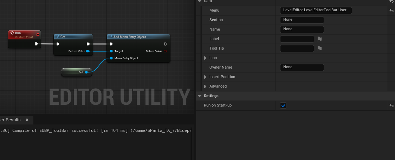The height and width of the screenshot is (160, 395).
Task: Click the Section name input field
Action: 302,20
